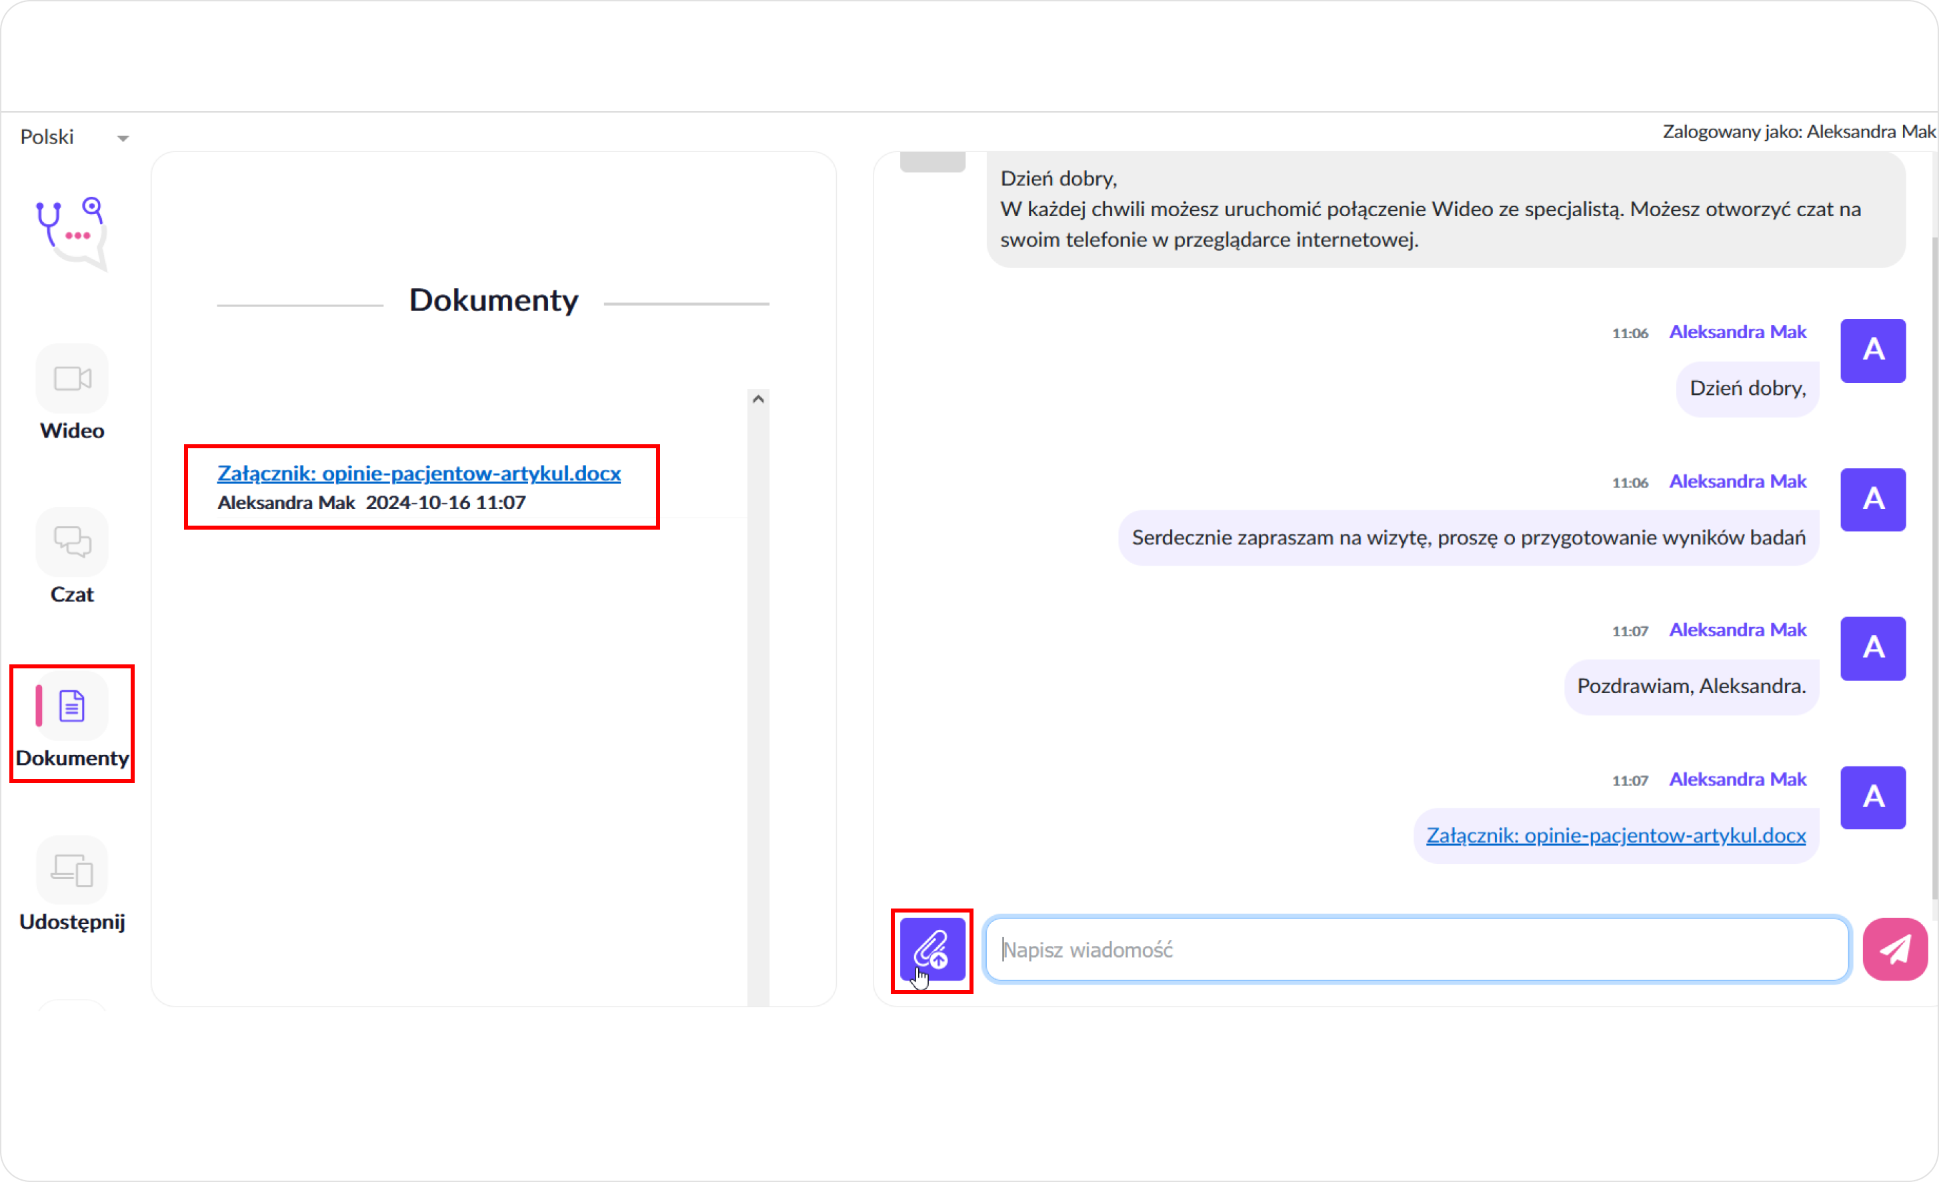1939x1182 pixels.
Task: Click the paperclip attach file button
Action: click(x=933, y=949)
